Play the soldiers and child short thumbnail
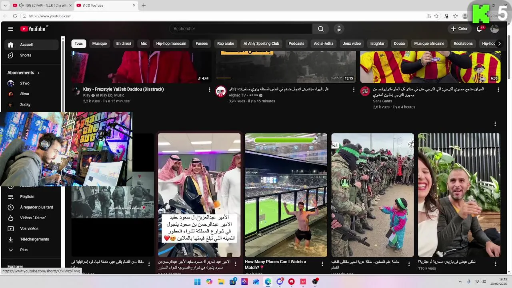Image resolution: width=512 pixels, height=288 pixels. [x=372, y=195]
